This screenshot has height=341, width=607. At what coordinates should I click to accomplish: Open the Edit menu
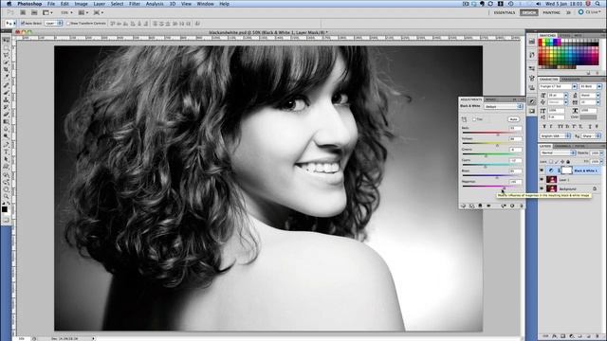click(x=64, y=4)
